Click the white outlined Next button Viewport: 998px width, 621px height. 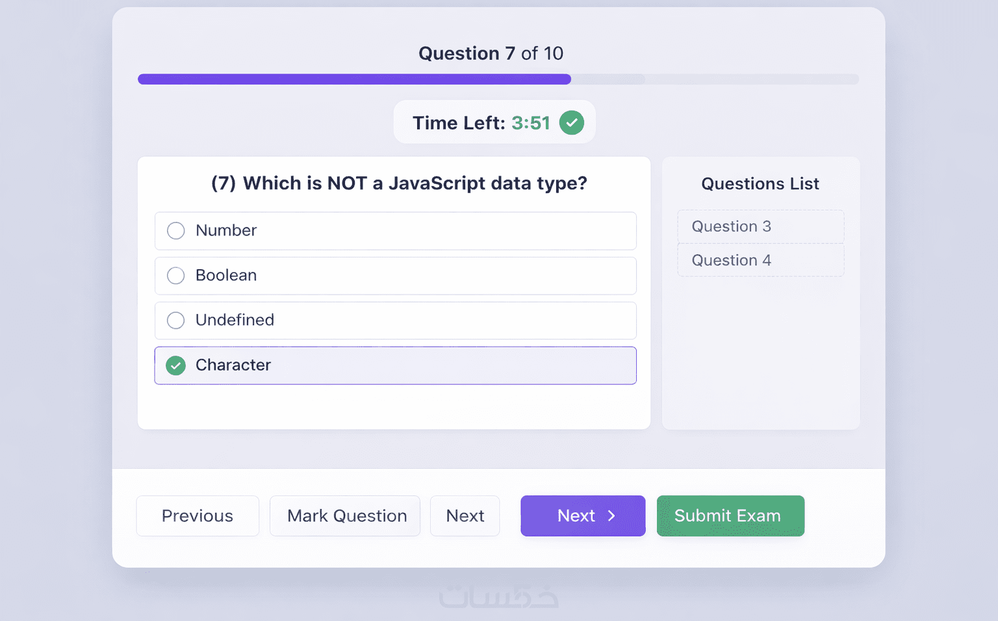465,516
